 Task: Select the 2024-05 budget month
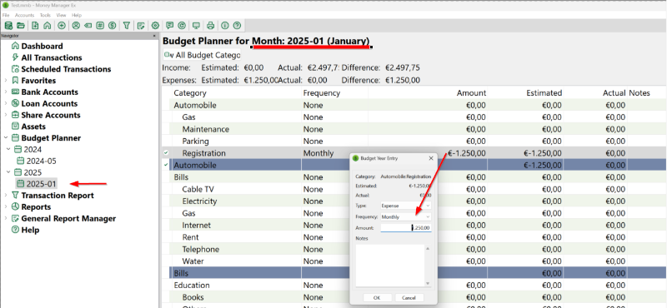coord(41,161)
